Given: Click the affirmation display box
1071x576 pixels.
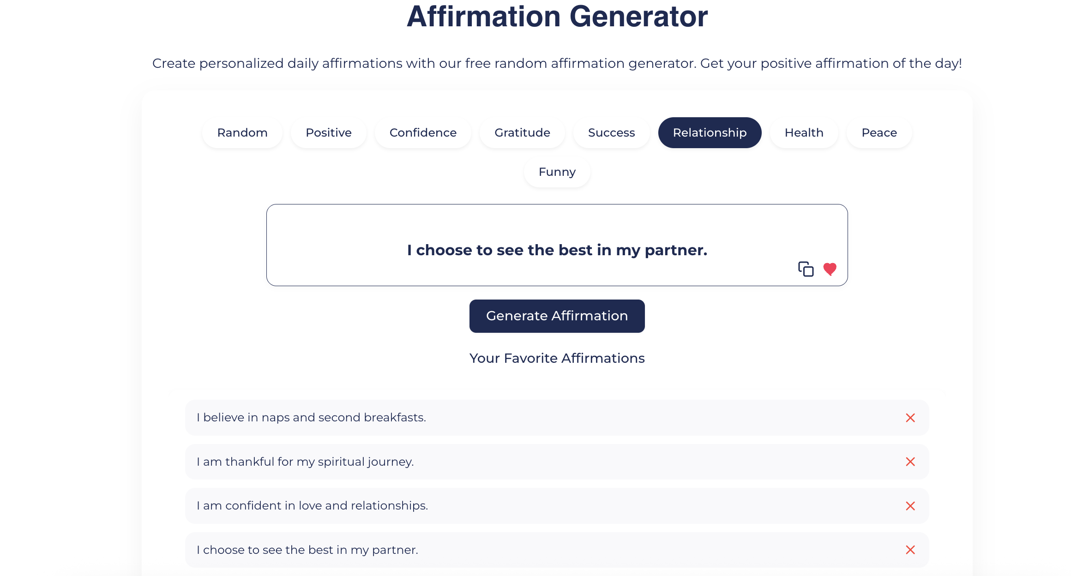Looking at the screenshot, I should pyautogui.click(x=557, y=245).
